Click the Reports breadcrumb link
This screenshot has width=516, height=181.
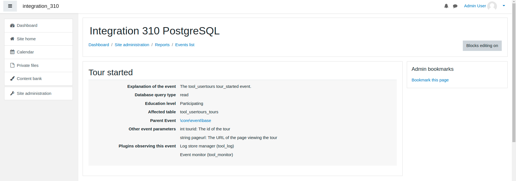[x=162, y=45]
